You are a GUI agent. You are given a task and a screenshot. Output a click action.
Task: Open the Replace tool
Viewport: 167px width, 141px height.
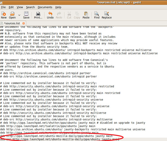[107, 15]
